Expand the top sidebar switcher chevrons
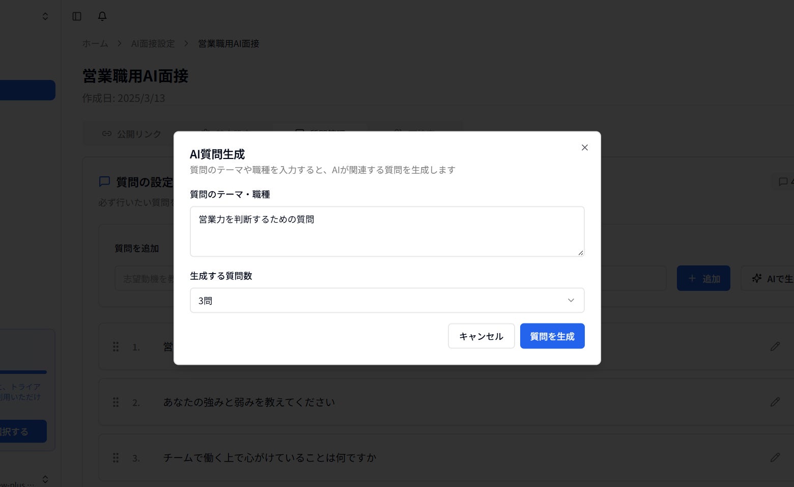The width and height of the screenshot is (794, 487). click(45, 16)
